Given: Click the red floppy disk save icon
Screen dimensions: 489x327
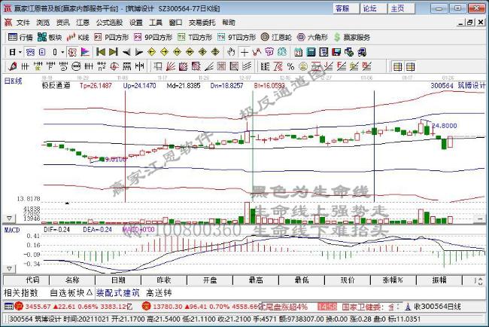Looking at the screenshot, I should click(x=336, y=52).
